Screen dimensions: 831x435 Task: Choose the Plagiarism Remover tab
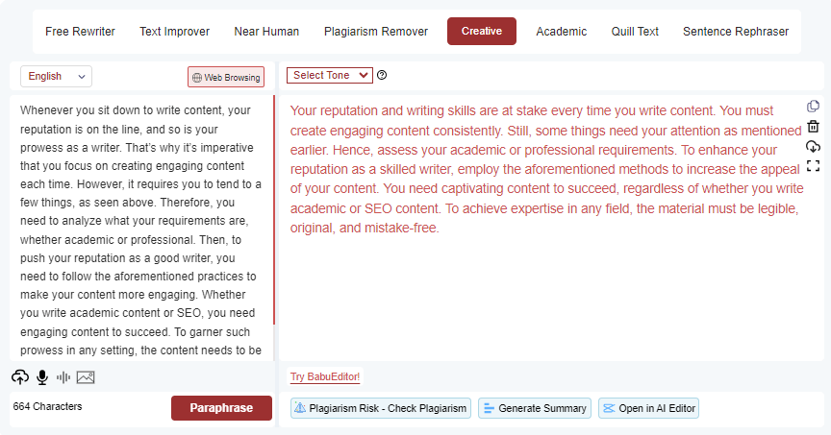[376, 32]
